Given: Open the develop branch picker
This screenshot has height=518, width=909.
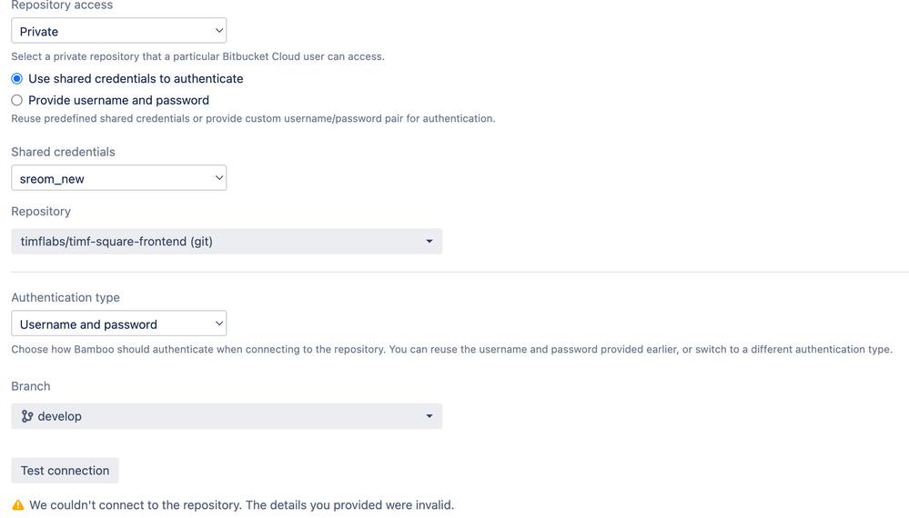Looking at the screenshot, I should [x=227, y=416].
